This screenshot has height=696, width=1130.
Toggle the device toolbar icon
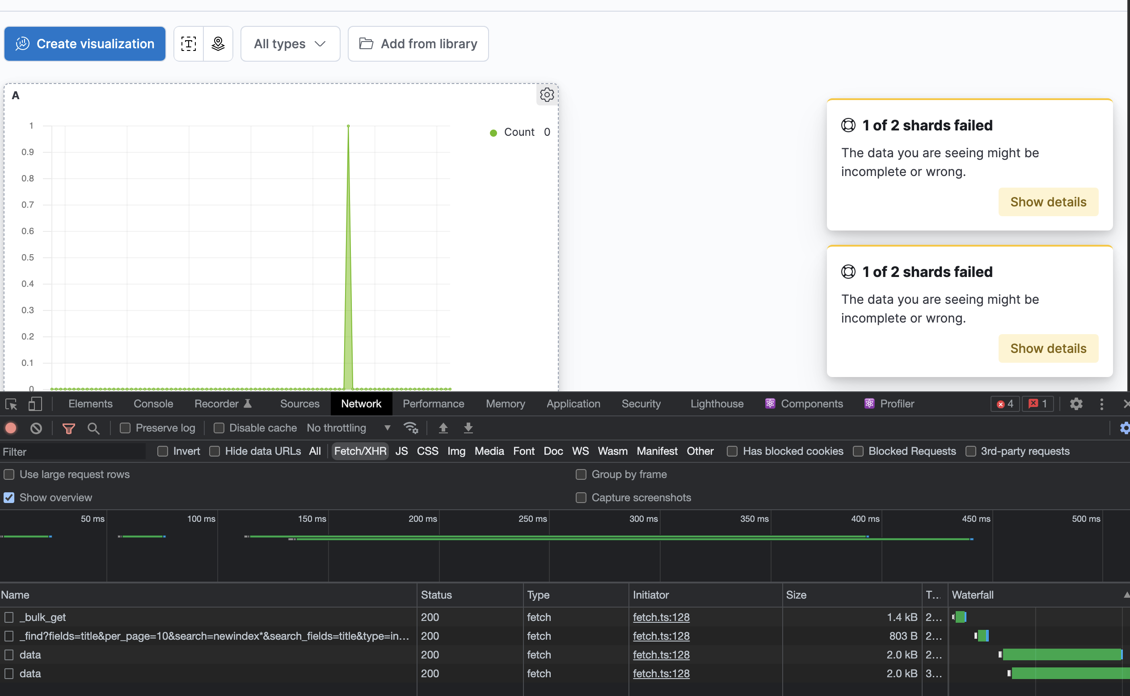tap(35, 404)
